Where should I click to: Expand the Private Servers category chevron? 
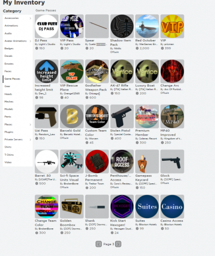pyautogui.click(x=30, y=140)
